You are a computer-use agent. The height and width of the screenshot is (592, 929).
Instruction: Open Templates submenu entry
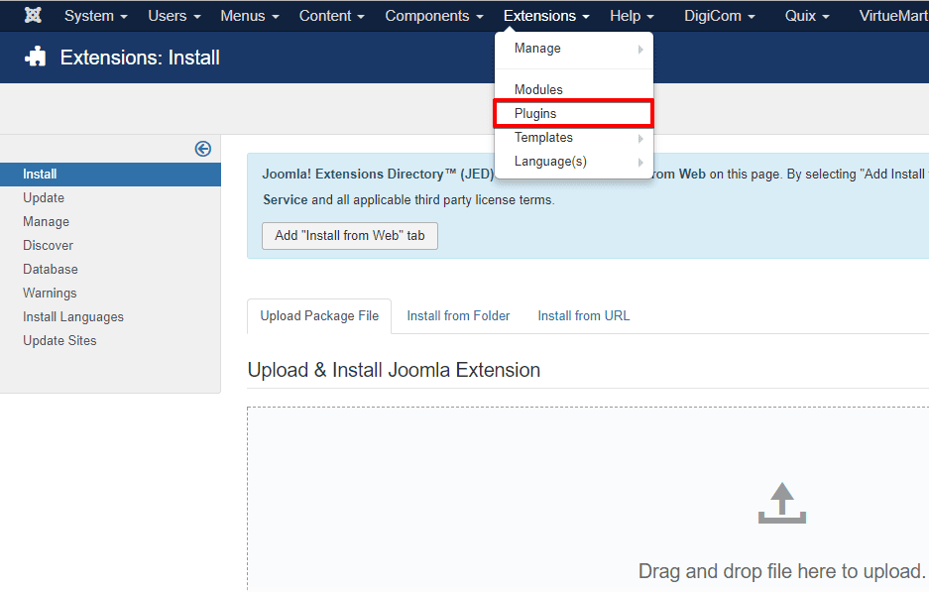(573, 138)
